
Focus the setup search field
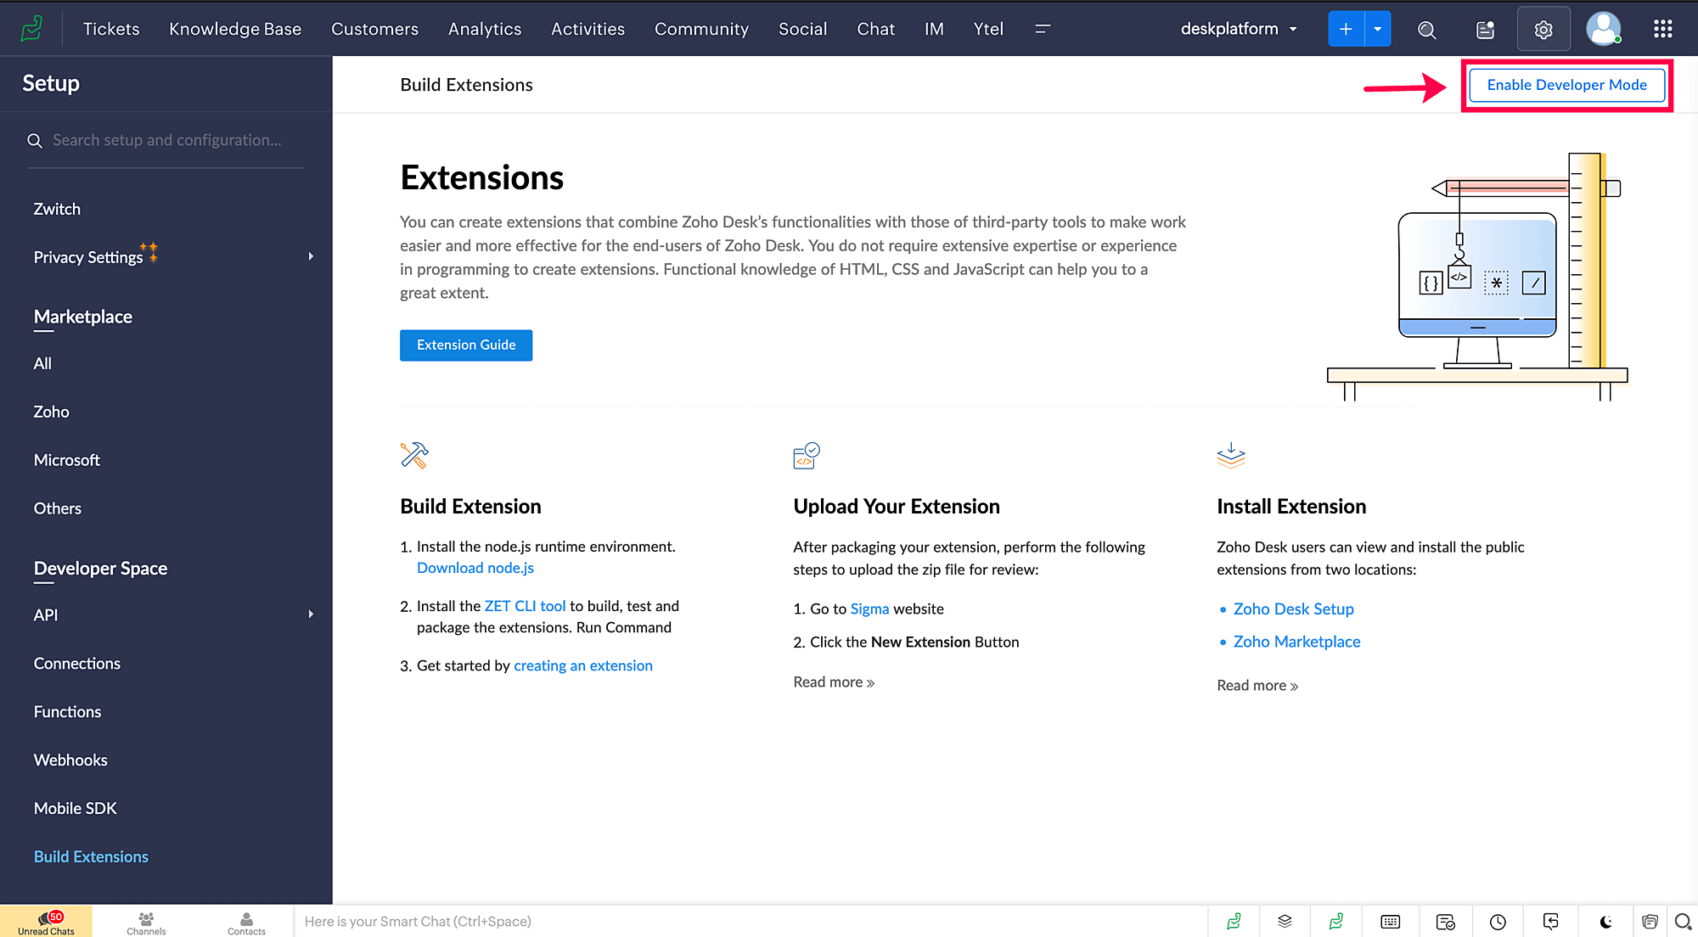[166, 140]
